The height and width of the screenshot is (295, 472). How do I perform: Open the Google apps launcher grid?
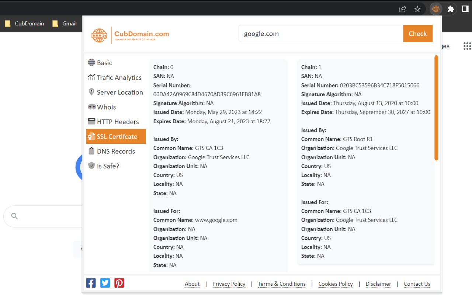(x=467, y=46)
